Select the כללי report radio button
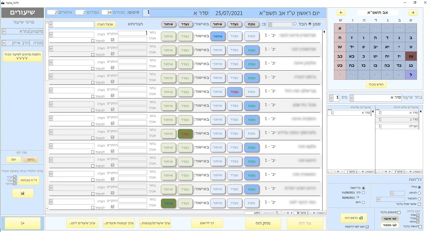The height and width of the screenshot is (232, 430). (x=419, y=187)
